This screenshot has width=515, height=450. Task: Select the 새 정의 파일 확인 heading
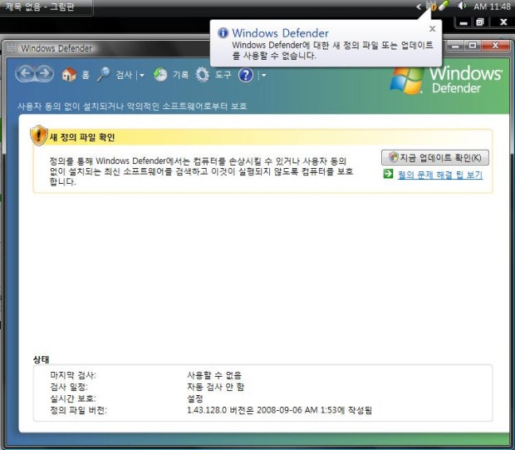click(x=82, y=137)
